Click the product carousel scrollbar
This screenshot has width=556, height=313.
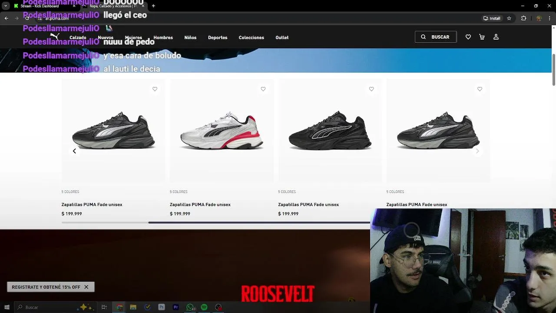[259, 223]
